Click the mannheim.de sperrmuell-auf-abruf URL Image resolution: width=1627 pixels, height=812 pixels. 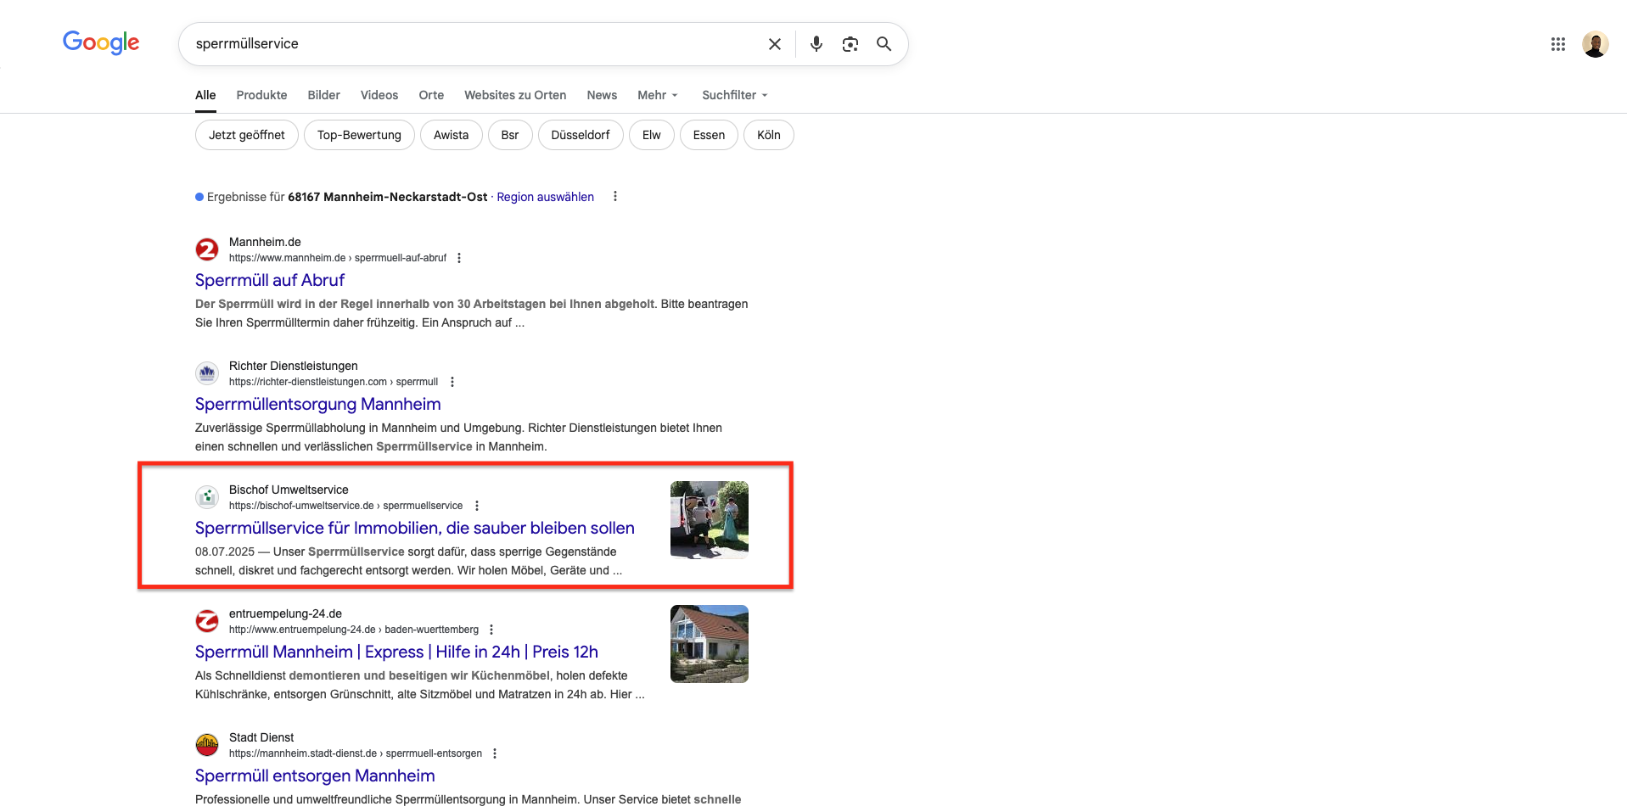[338, 258]
